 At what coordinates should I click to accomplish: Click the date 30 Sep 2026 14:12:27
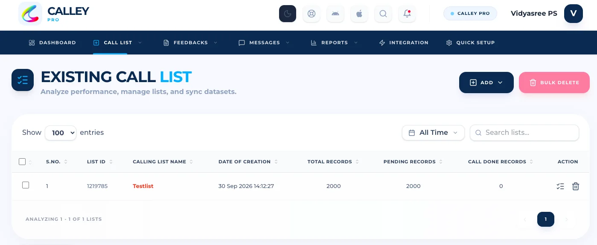[x=246, y=186]
